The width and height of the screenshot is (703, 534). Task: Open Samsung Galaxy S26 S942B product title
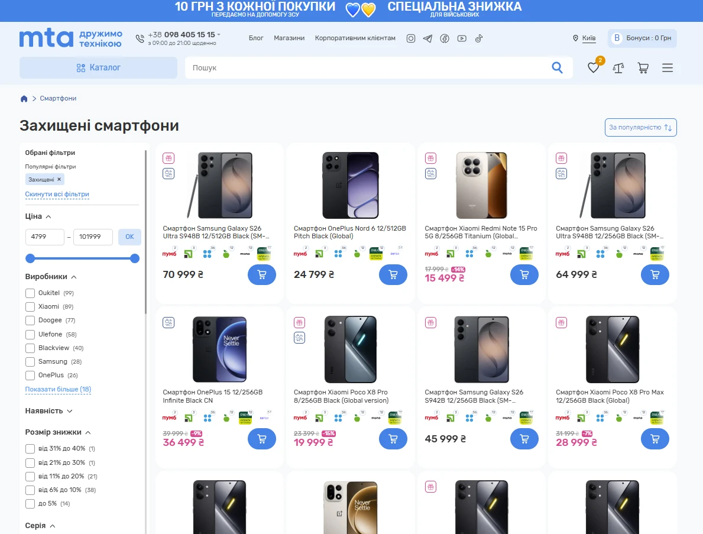pyautogui.click(x=474, y=396)
